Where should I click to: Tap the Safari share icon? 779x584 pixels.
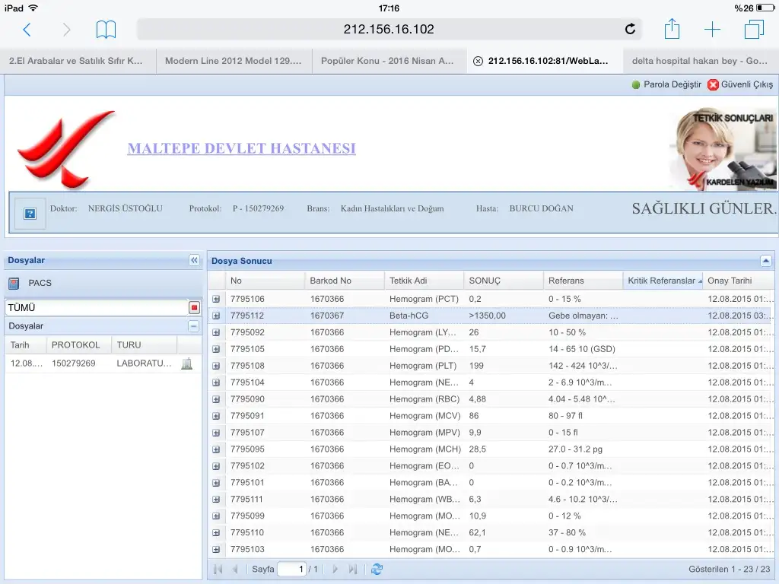pyautogui.click(x=672, y=30)
